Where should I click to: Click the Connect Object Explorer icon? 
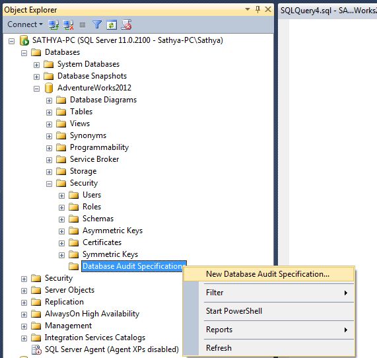tap(53, 24)
